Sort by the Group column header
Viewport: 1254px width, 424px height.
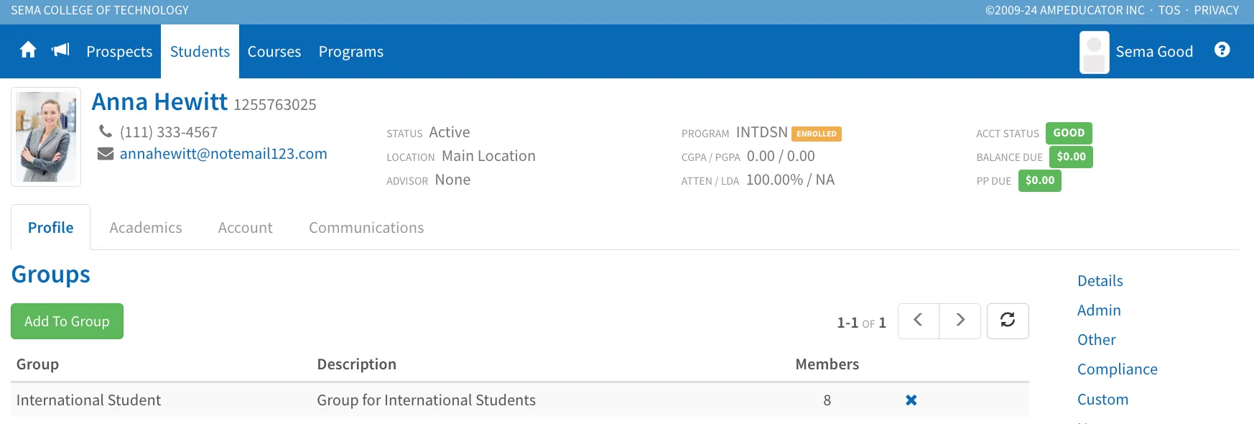pyautogui.click(x=38, y=364)
